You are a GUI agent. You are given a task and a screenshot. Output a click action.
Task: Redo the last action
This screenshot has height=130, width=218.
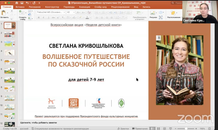[34, 3]
